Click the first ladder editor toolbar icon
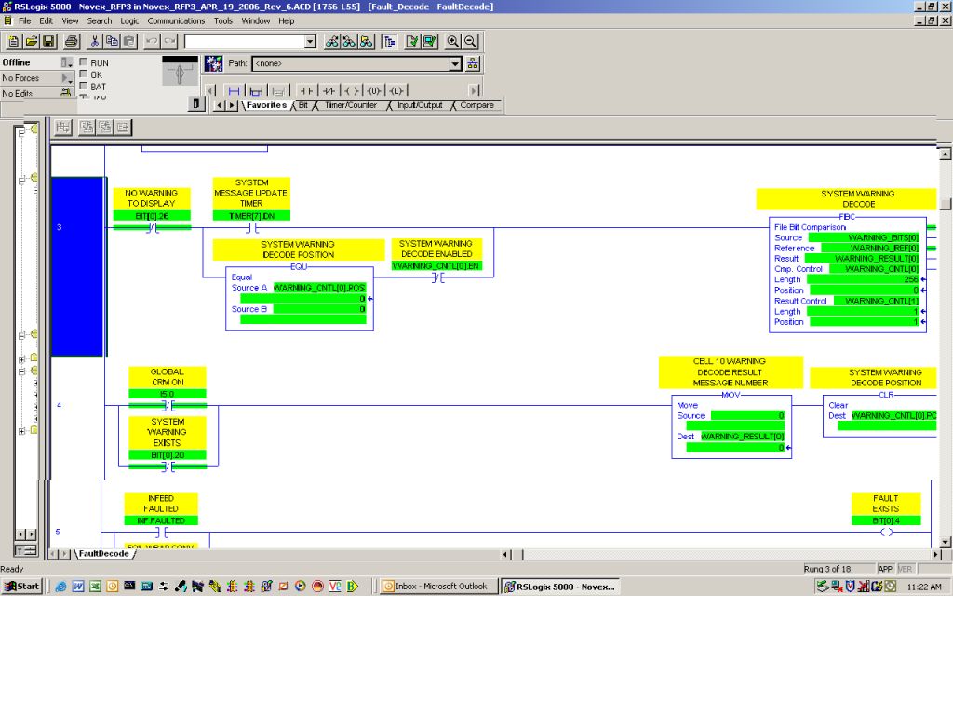Image resolution: width=953 pixels, height=715 pixels. click(x=63, y=127)
